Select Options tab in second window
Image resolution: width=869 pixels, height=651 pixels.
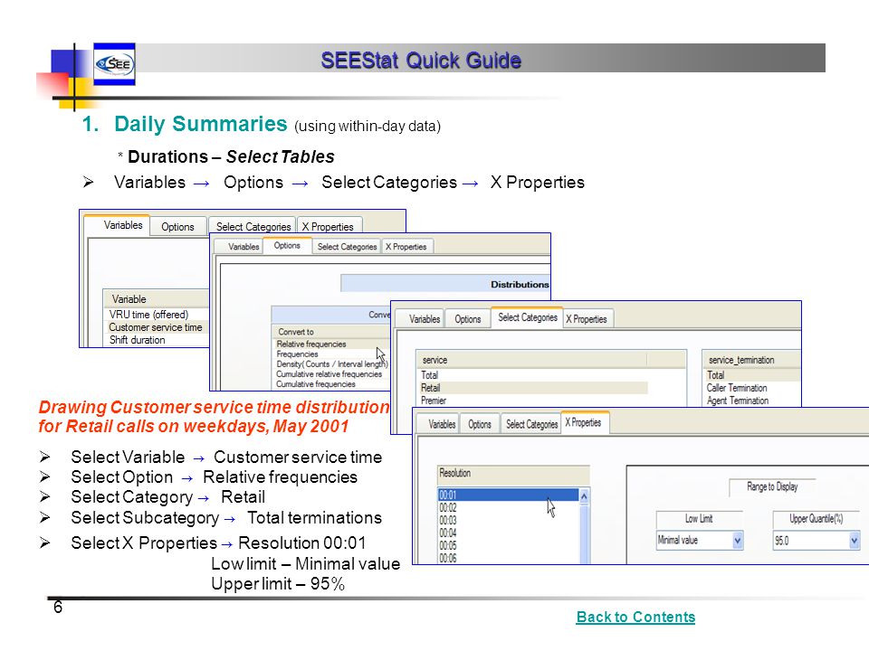pos(287,245)
